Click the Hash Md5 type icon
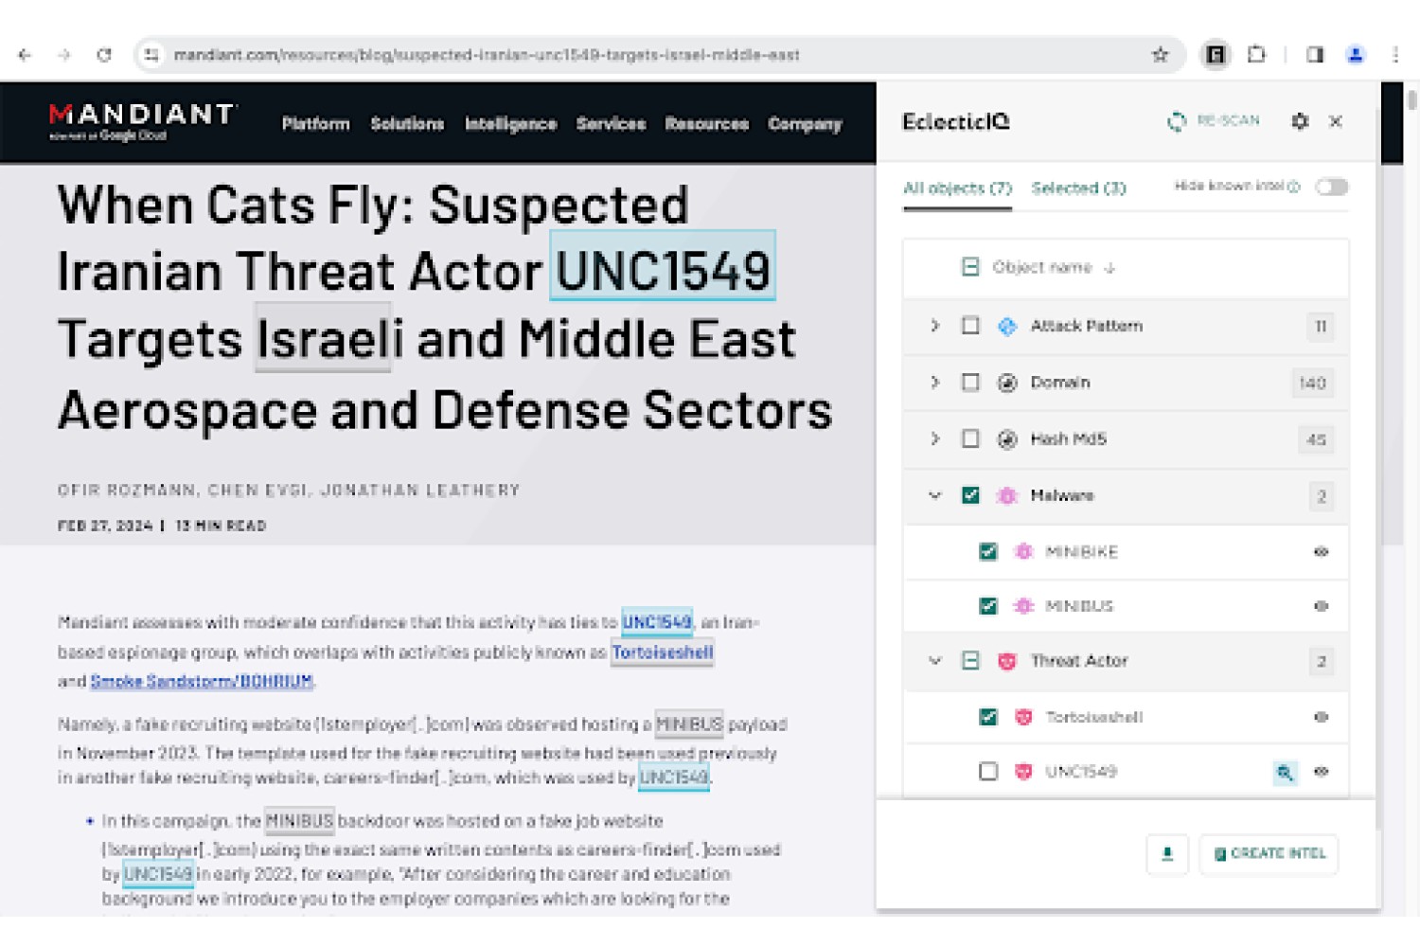Viewport: 1420px width, 947px height. [x=1007, y=439]
